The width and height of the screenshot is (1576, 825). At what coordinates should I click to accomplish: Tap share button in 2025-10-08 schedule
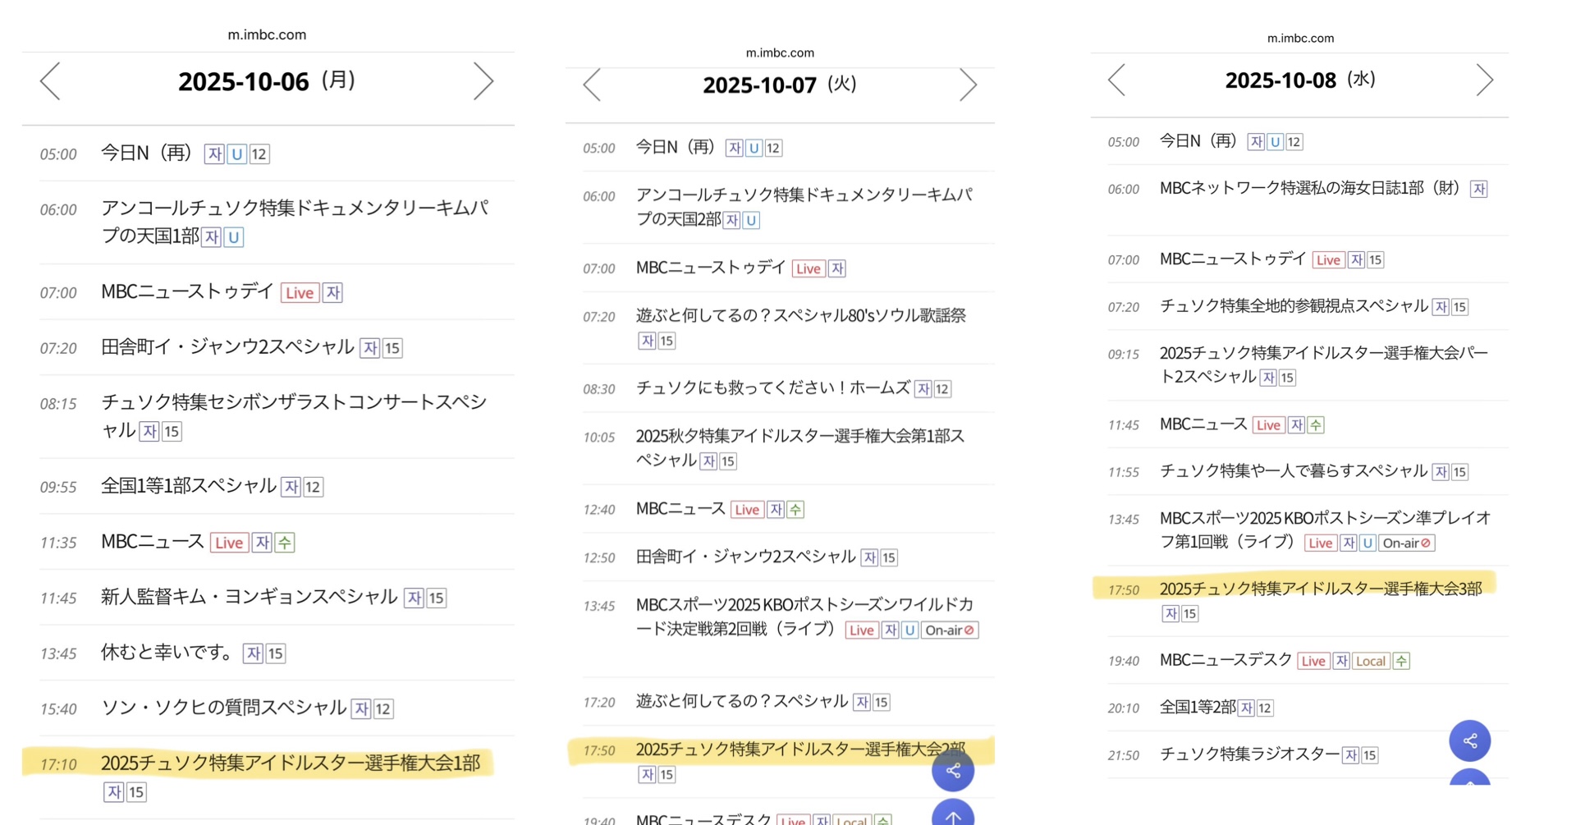(x=1469, y=740)
